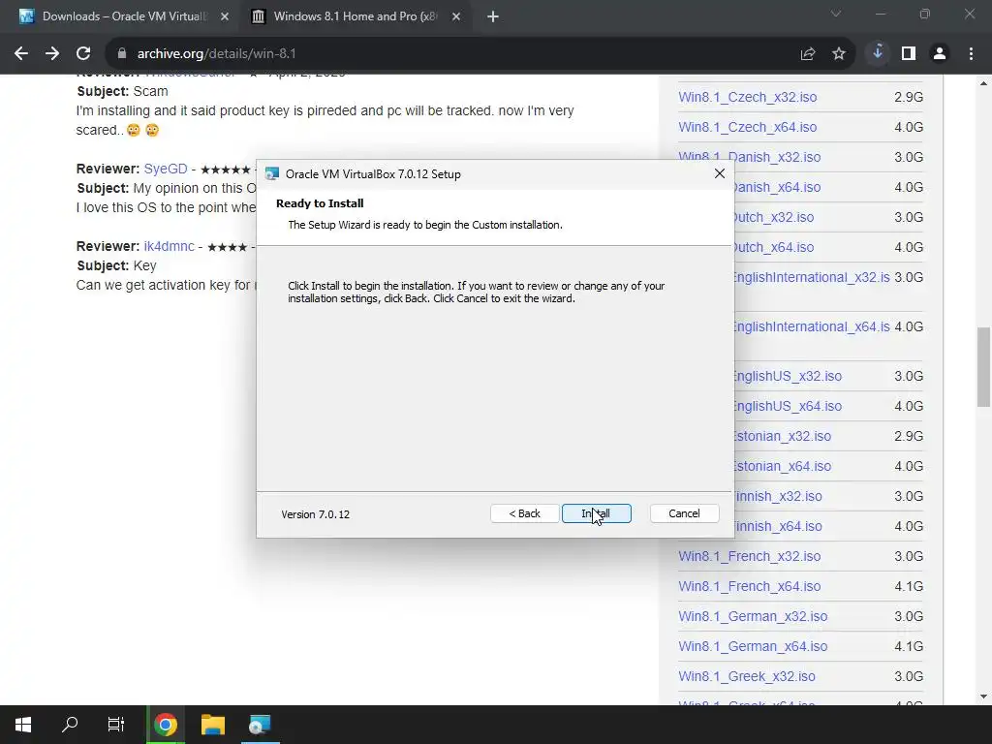Open Chrome three-dot menu
This screenshot has height=744, width=992.
pyautogui.click(x=971, y=54)
